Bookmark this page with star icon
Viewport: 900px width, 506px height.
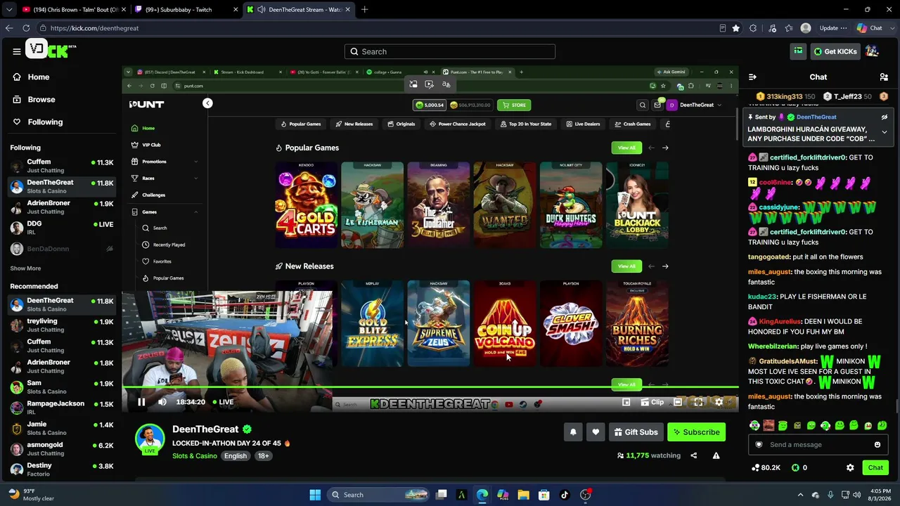(735, 28)
